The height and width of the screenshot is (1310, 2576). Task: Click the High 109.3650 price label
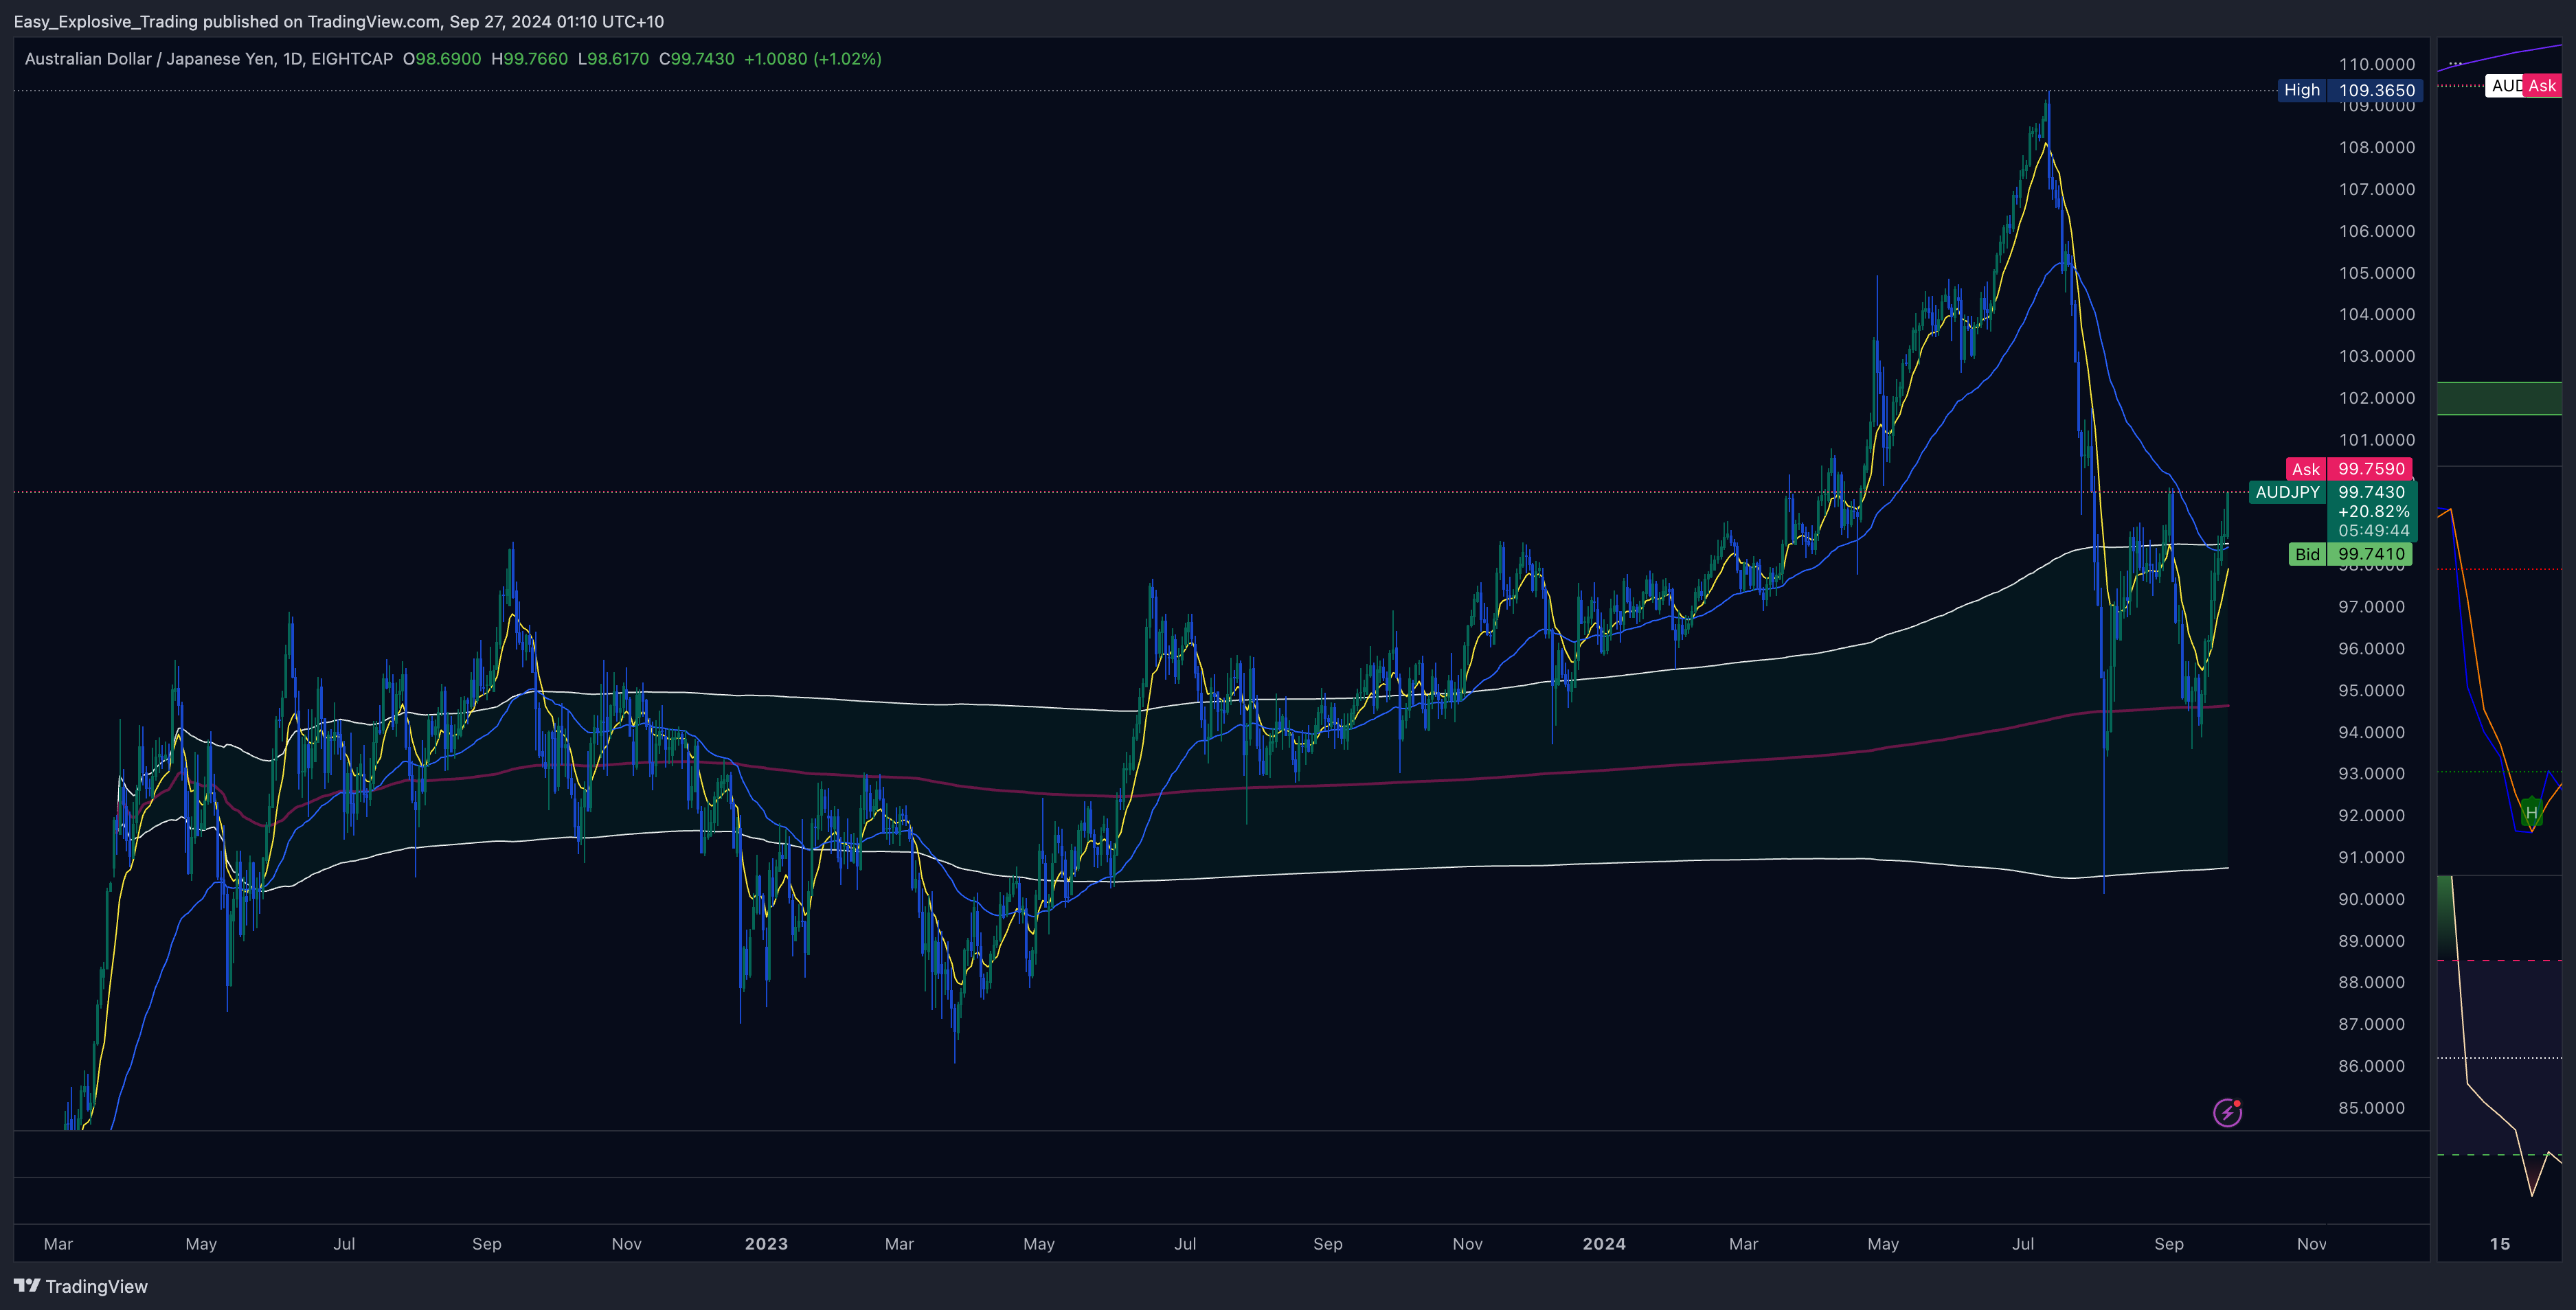coord(2350,90)
